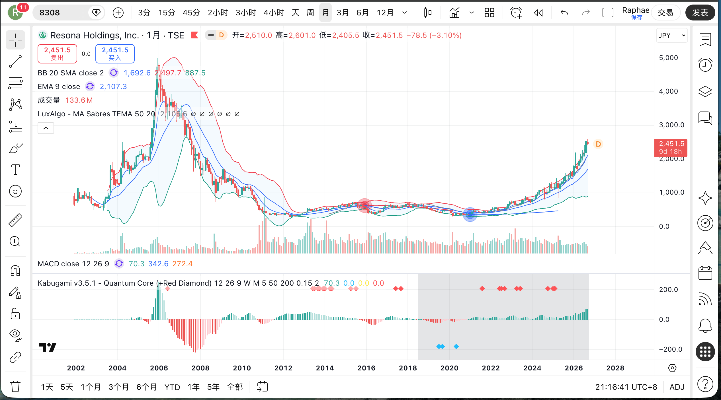Switch to the 周 weekly interval
The height and width of the screenshot is (400, 721).
click(310, 13)
